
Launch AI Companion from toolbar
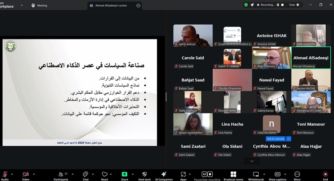click(x=164, y=175)
